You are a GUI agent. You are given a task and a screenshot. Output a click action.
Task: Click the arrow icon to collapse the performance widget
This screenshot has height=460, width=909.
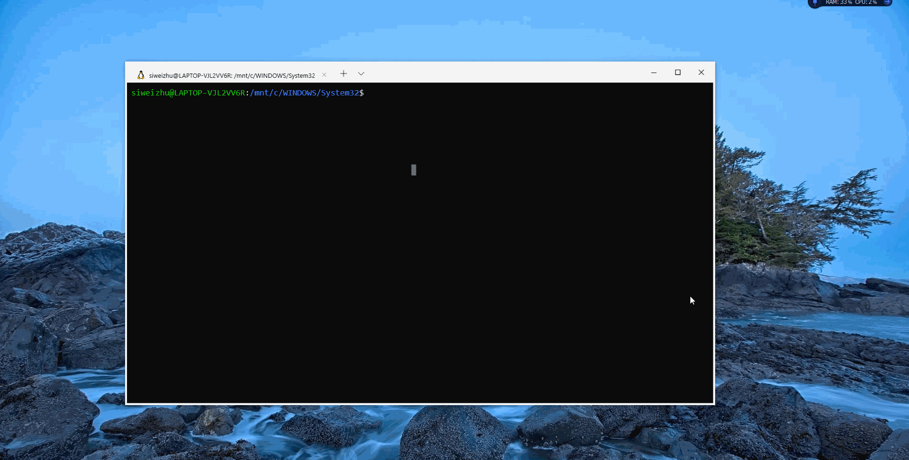[x=887, y=2]
